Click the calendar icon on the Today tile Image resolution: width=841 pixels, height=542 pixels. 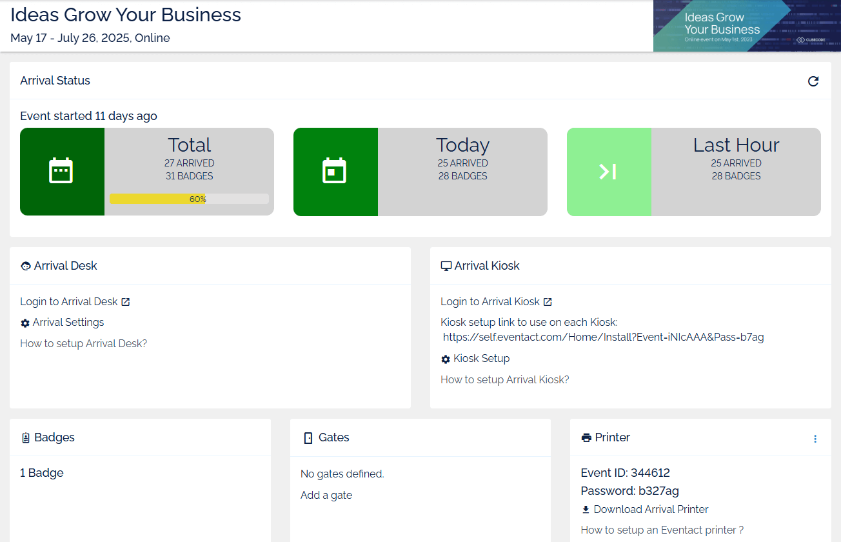(335, 171)
